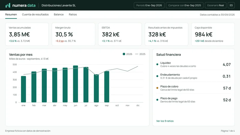Click the '−0,2 pp' margin variation

pos(59,41)
